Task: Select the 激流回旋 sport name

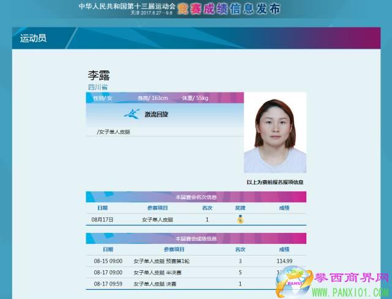Action: point(156,115)
